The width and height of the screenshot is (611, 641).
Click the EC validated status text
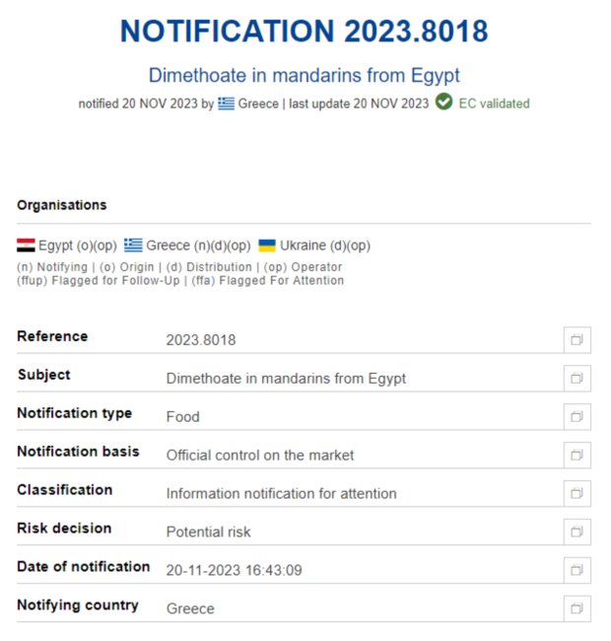494,104
